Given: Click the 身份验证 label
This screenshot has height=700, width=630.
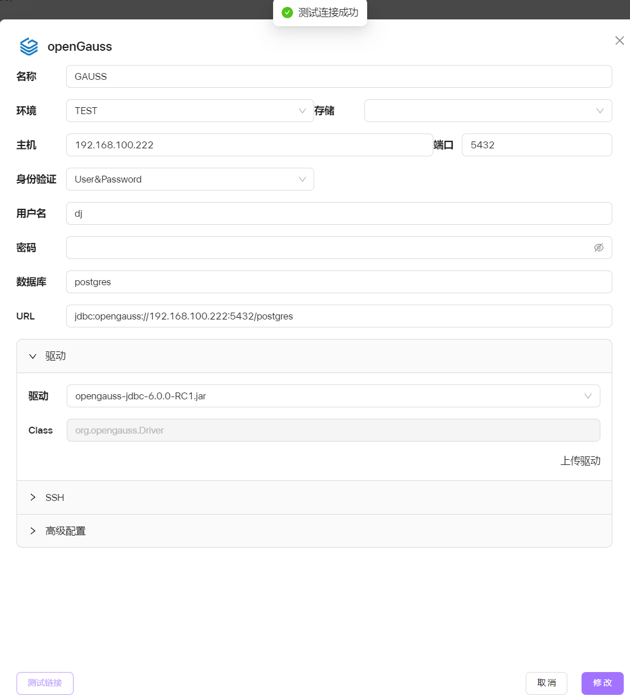Looking at the screenshot, I should tap(36, 179).
